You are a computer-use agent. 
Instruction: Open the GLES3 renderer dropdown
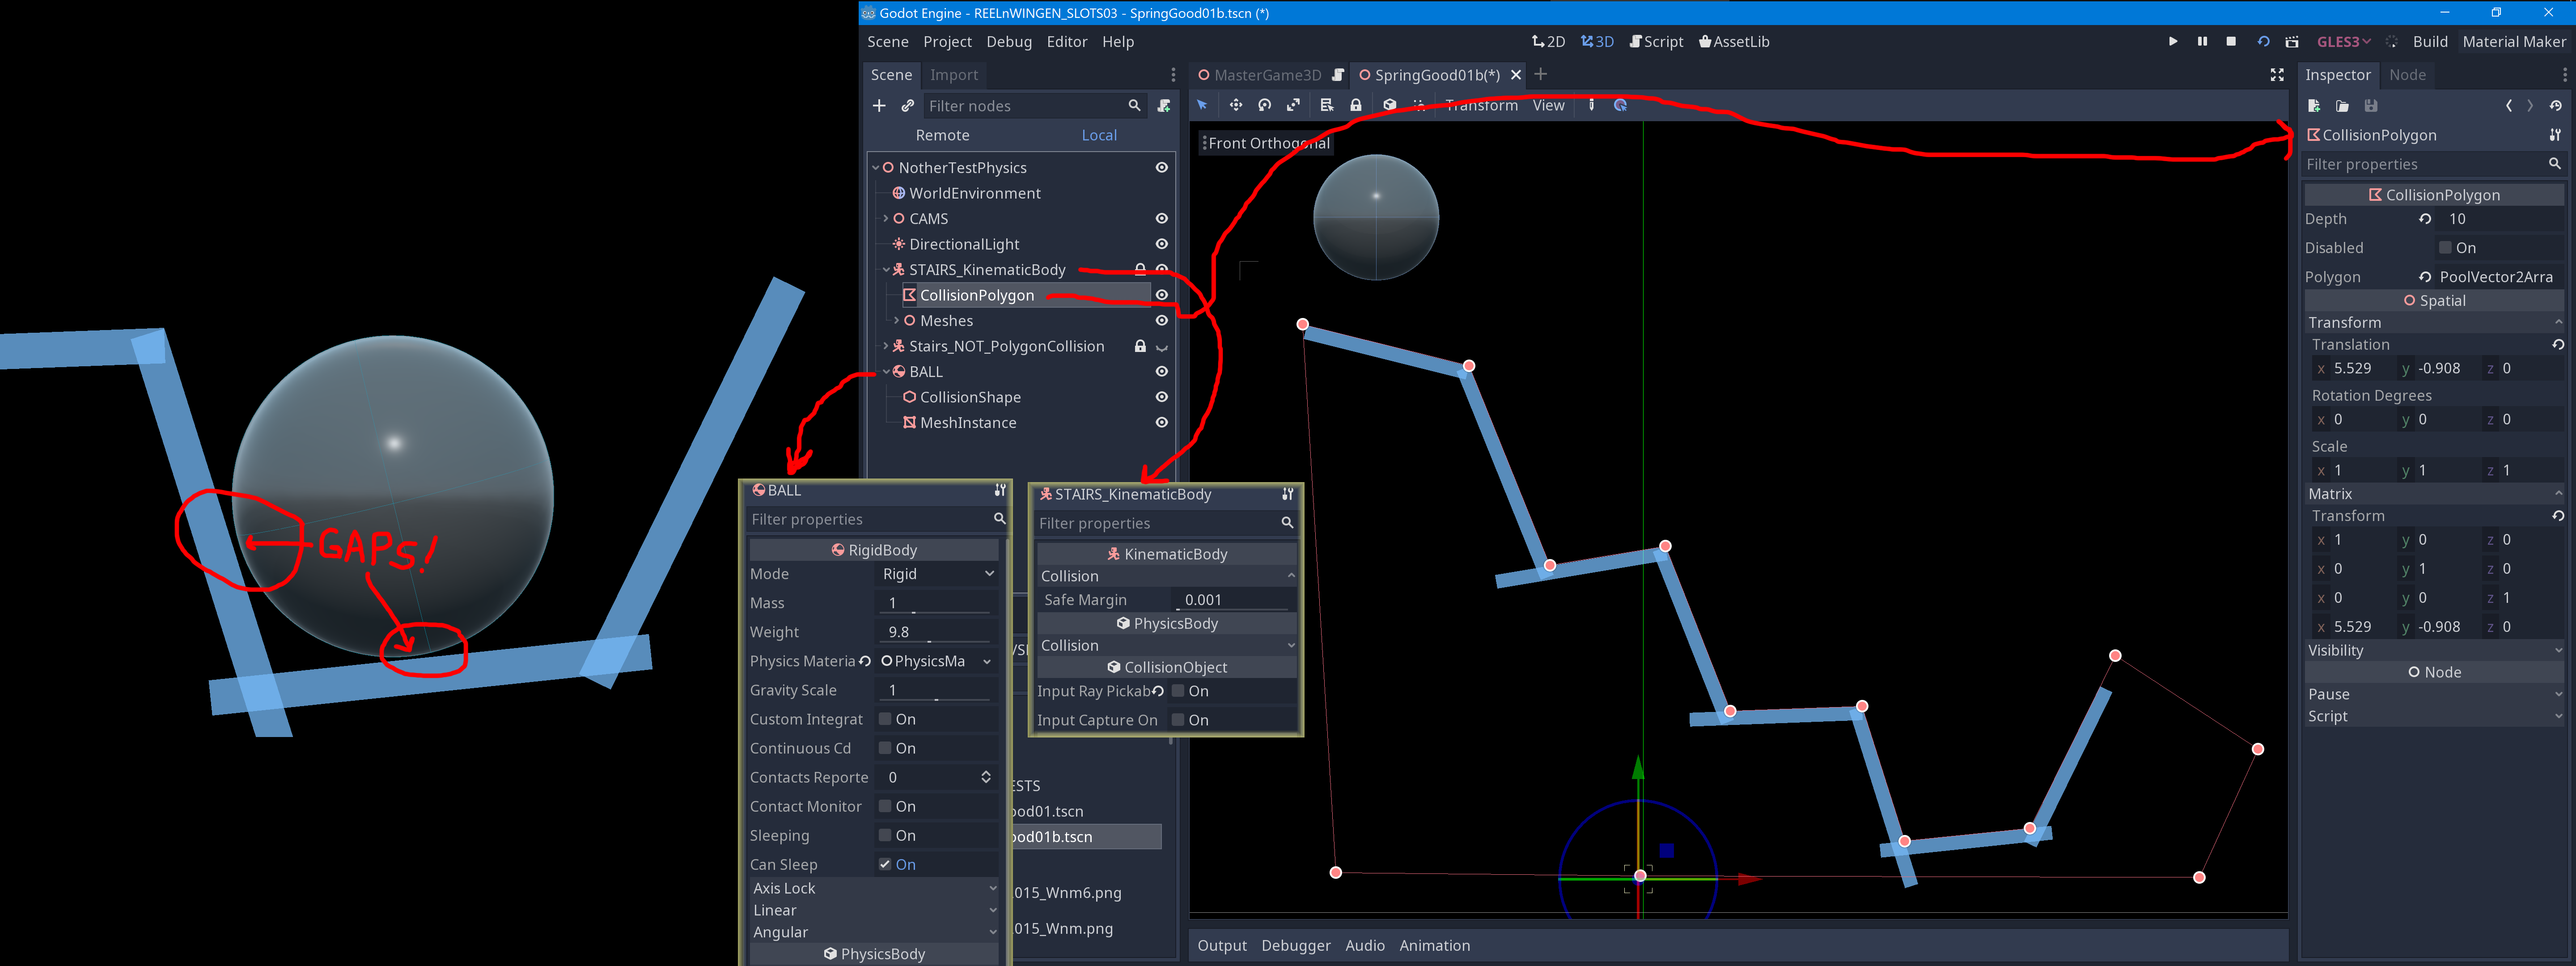click(2343, 42)
